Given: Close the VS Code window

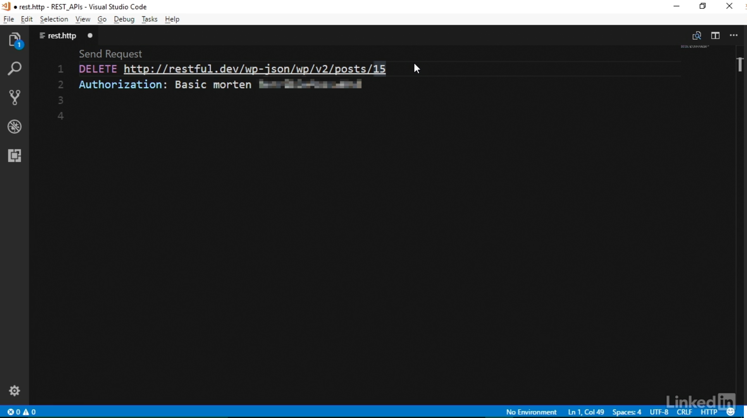Looking at the screenshot, I should [x=730, y=6].
